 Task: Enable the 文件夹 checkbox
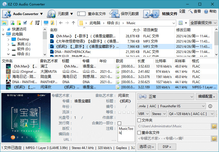click(139, 120)
